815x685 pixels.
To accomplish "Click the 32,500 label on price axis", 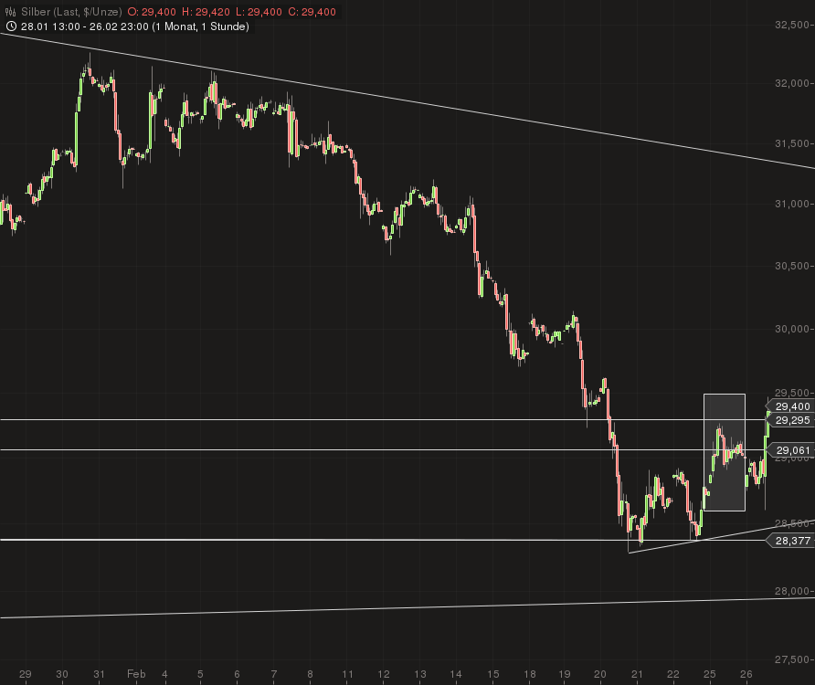I will [792, 26].
